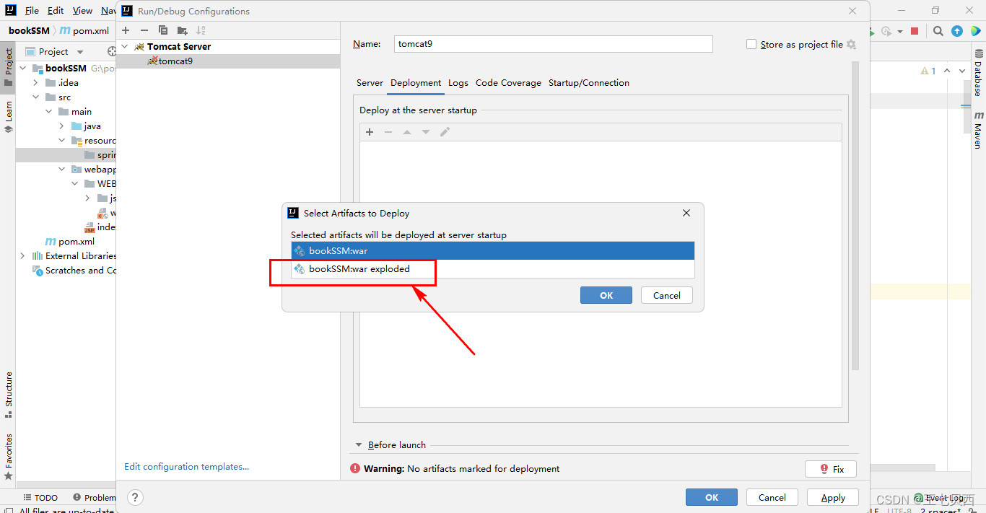The width and height of the screenshot is (986, 513).
Task: Go to next highlighted problem arrow
Action: (964, 71)
